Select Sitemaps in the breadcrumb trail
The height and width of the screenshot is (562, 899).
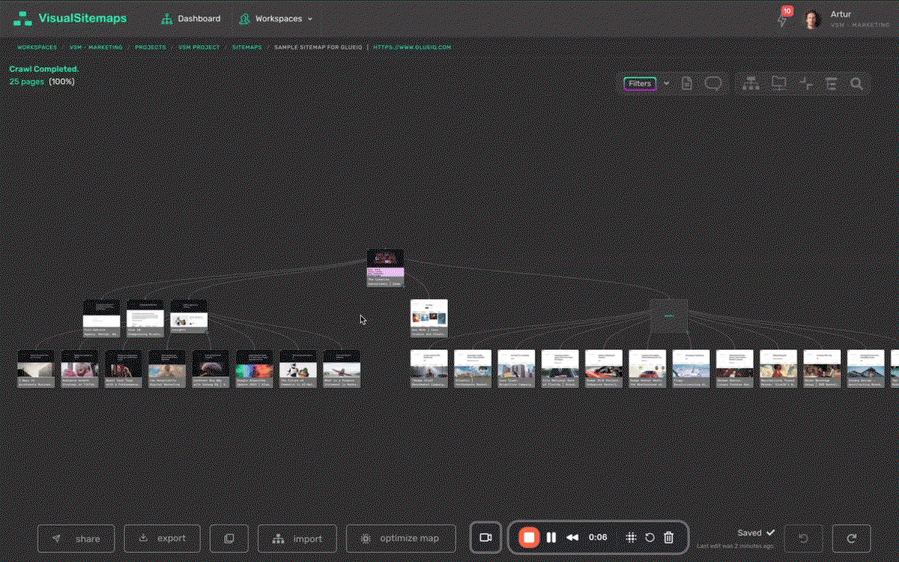point(247,46)
